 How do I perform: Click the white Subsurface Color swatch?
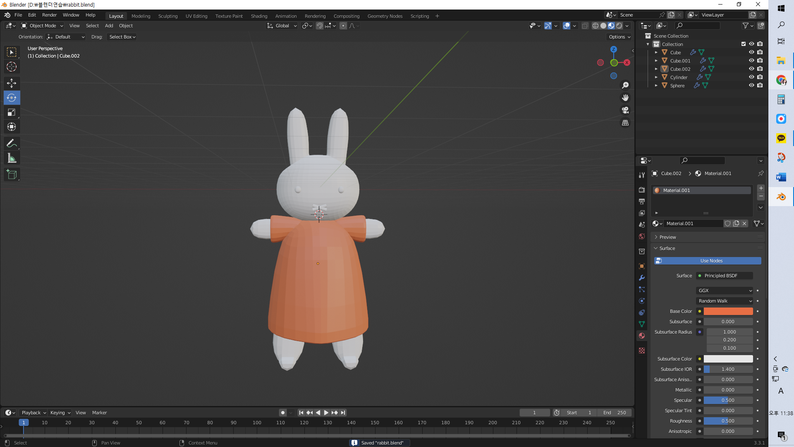[728, 359]
